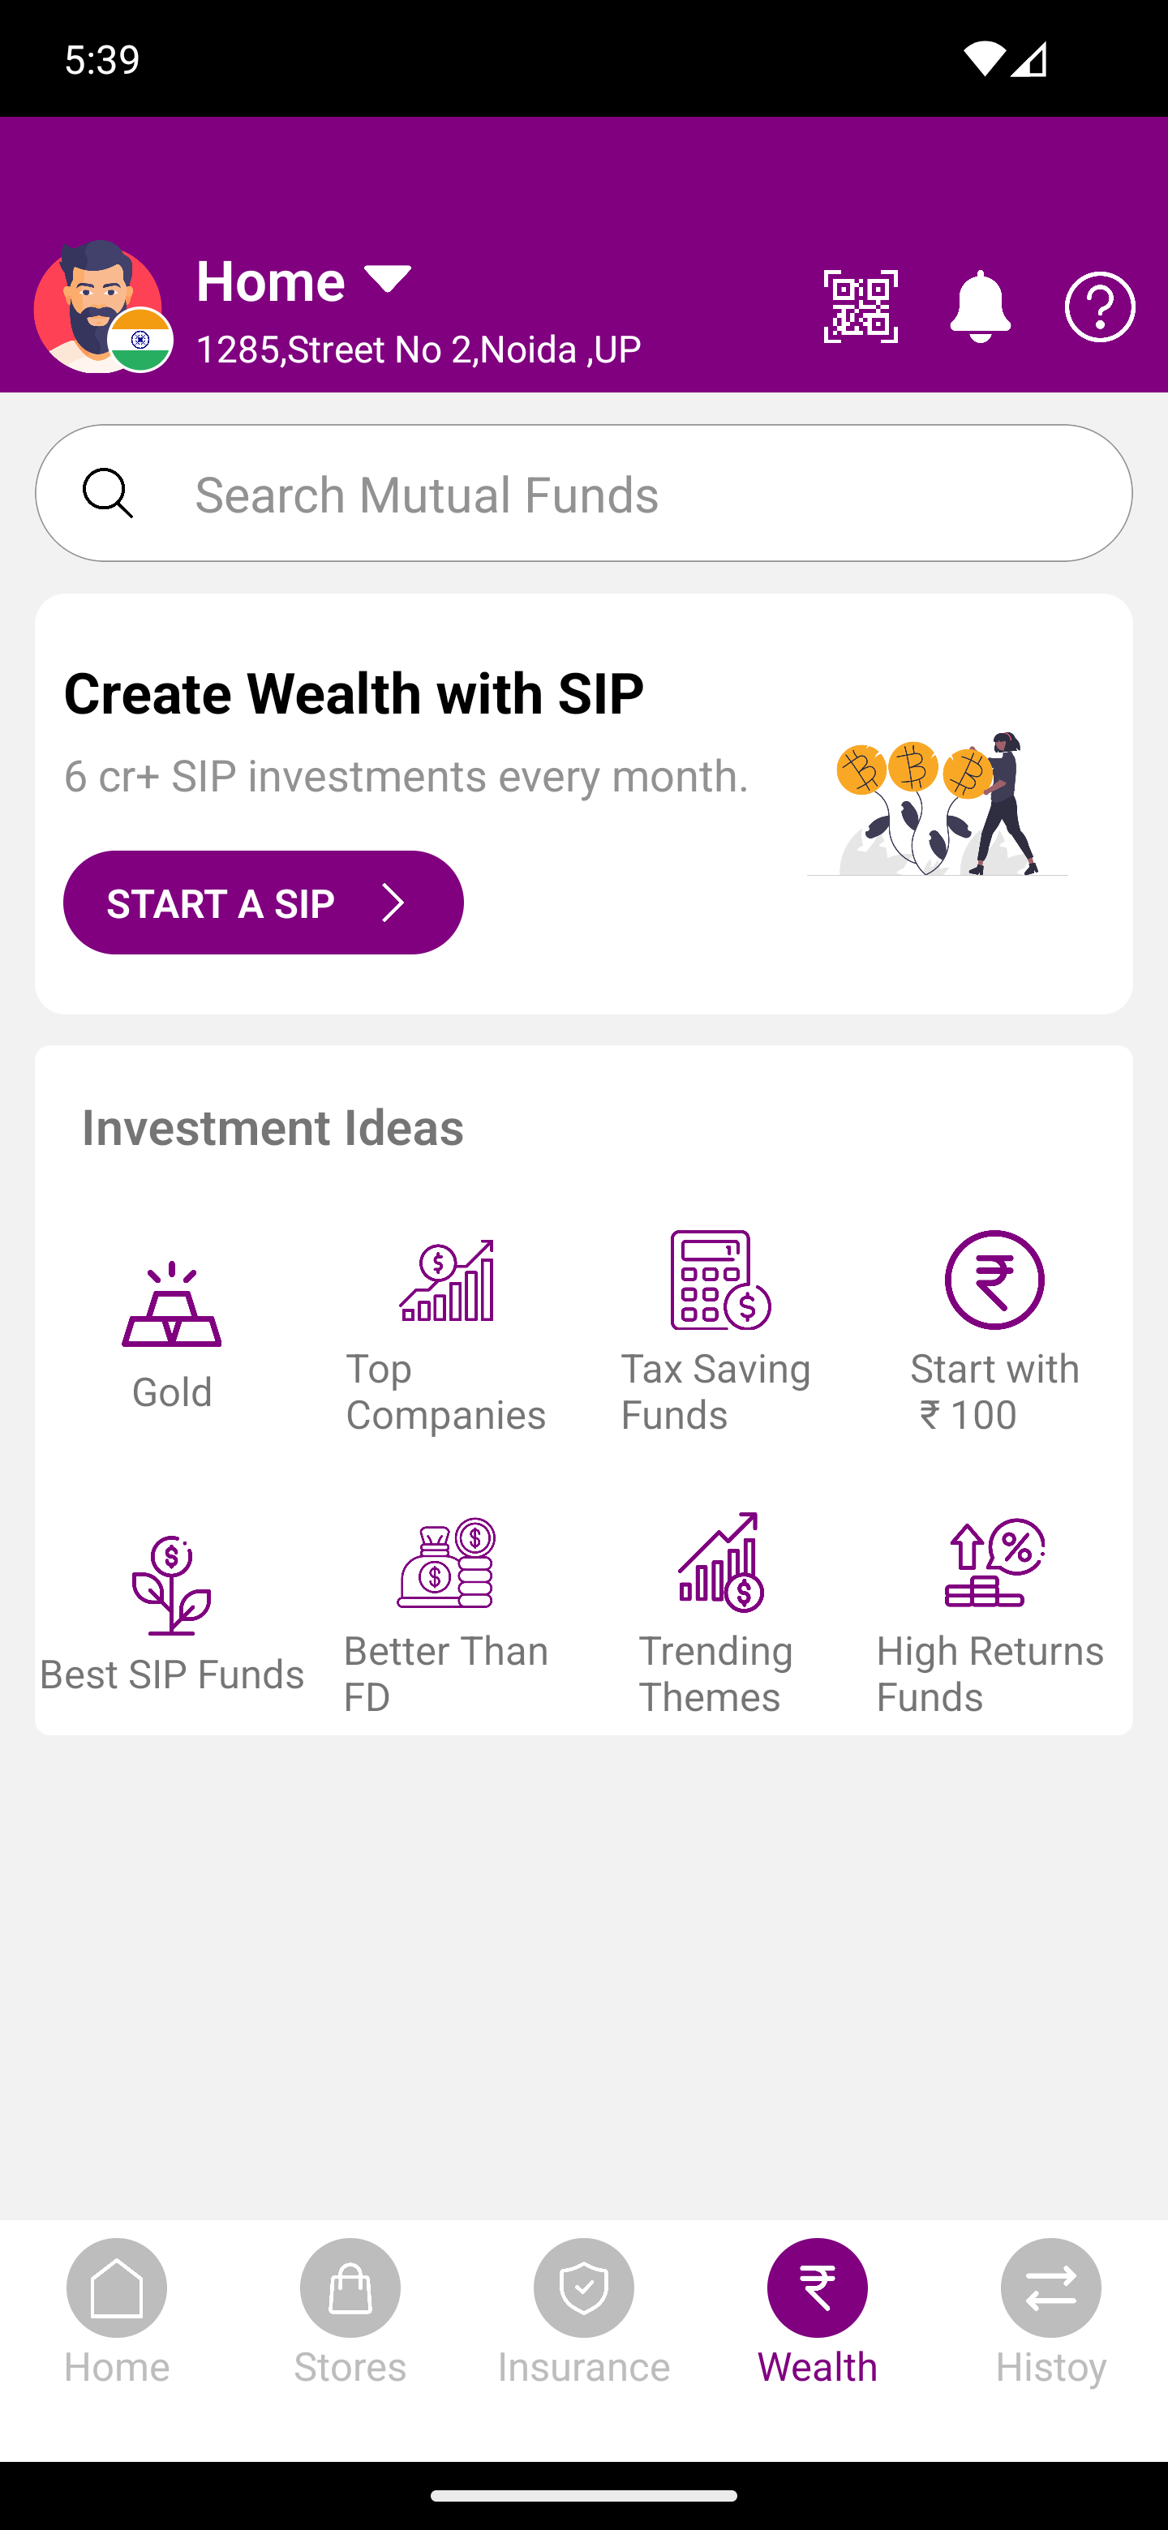The width and height of the screenshot is (1168, 2530).
Task: Open the QR code scanner
Action: [x=861, y=307]
